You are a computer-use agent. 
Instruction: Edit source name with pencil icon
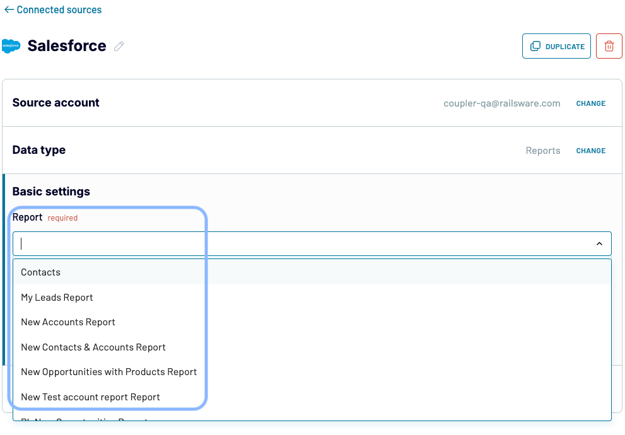[x=119, y=46]
